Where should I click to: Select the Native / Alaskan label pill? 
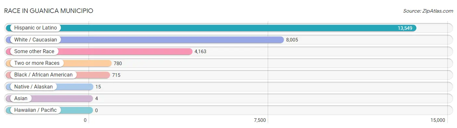pyautogui.click(x=33, y=87)
